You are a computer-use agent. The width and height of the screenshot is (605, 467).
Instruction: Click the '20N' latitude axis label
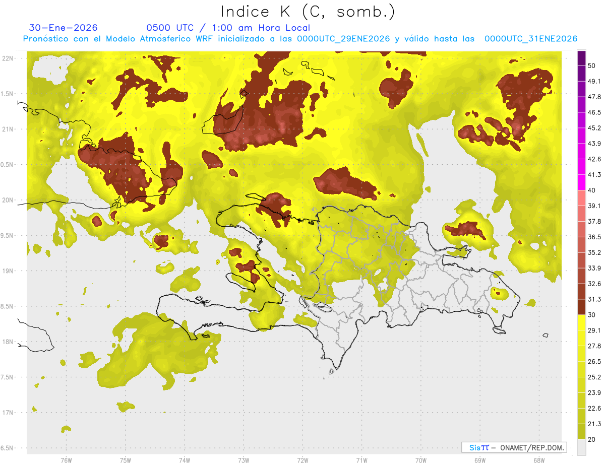tap(8, 200)
